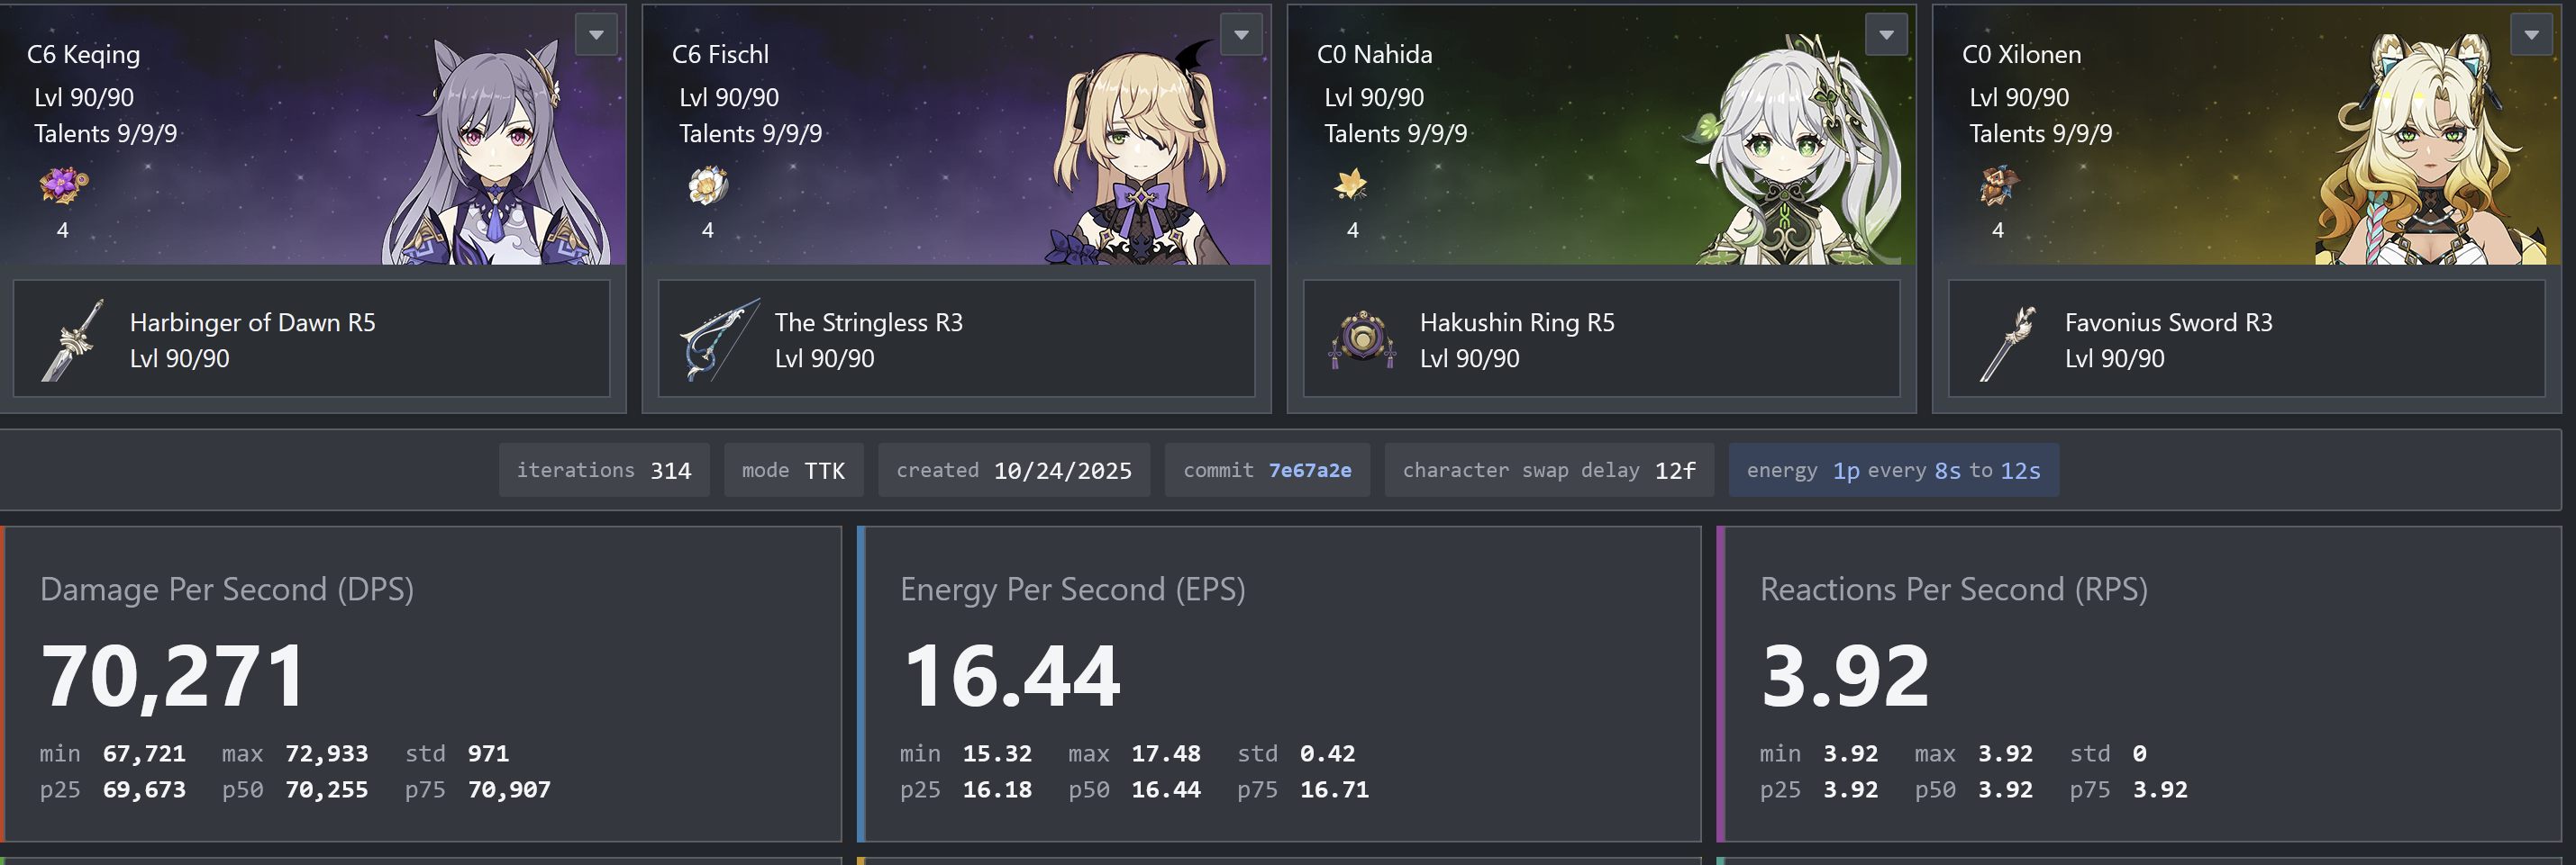The width and height of the screenshot is (2576, 865).
Task: Expand the C6 Keqing card dropdown arrow
Action: 596,35
